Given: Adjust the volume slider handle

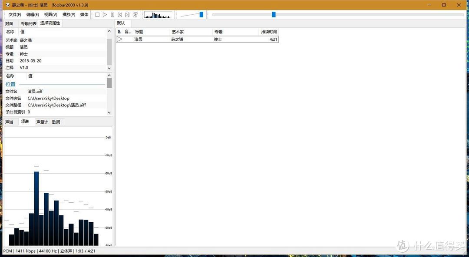Looking at the screenshot, I should point(201,14).
